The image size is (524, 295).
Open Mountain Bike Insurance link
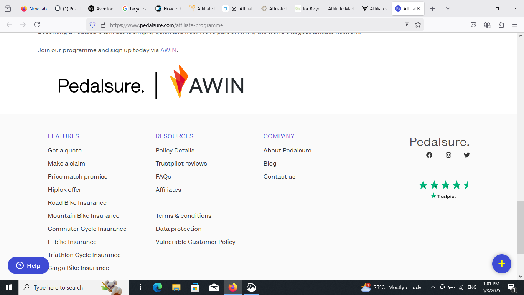84,216
